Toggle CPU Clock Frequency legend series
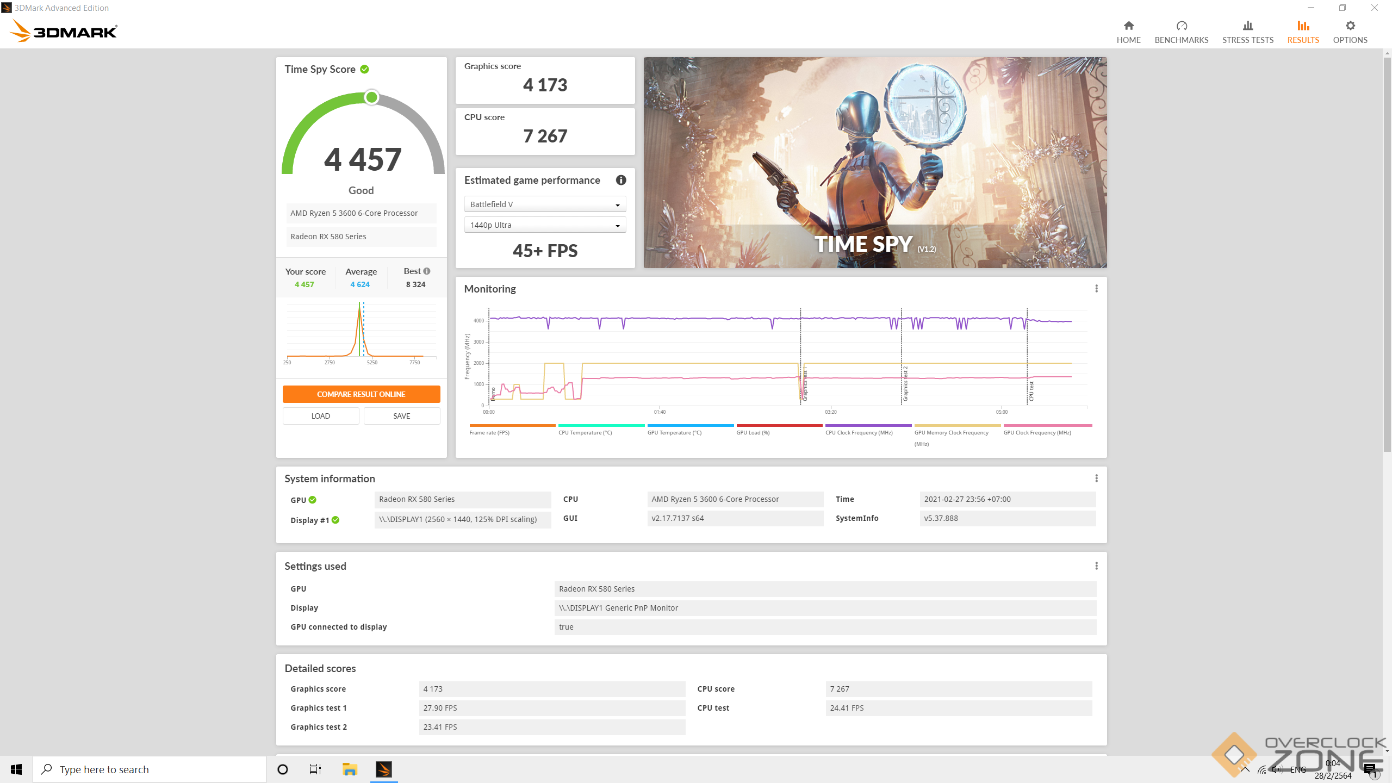The height and width of the screenshot is (783, 1392). 859,433
